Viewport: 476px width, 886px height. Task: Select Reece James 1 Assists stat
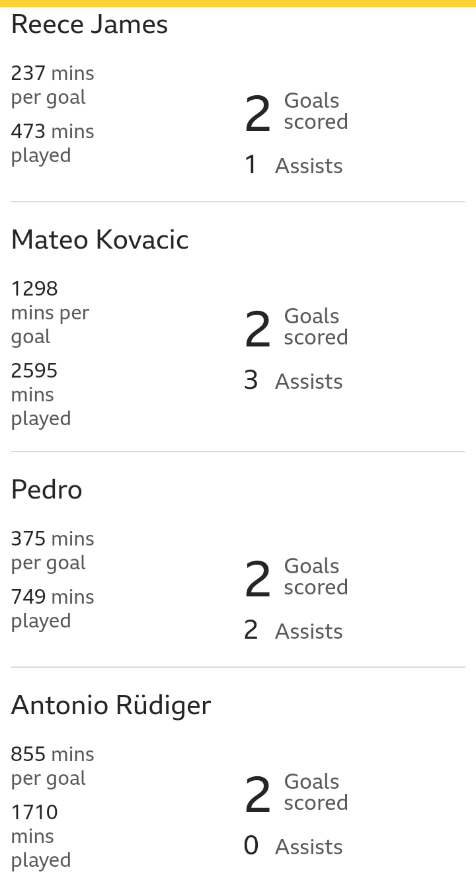click(294, 165)
